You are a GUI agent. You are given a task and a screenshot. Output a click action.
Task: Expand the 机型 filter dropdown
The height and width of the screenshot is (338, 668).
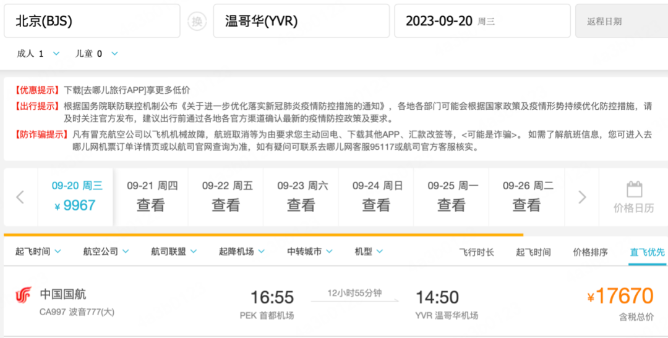click(369, 252)
